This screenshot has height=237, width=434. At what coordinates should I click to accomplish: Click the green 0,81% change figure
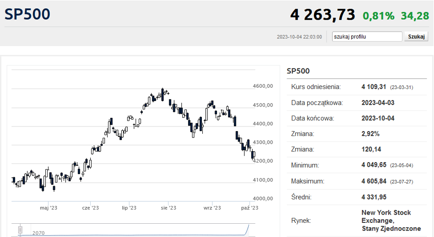(x=378, y=16)
